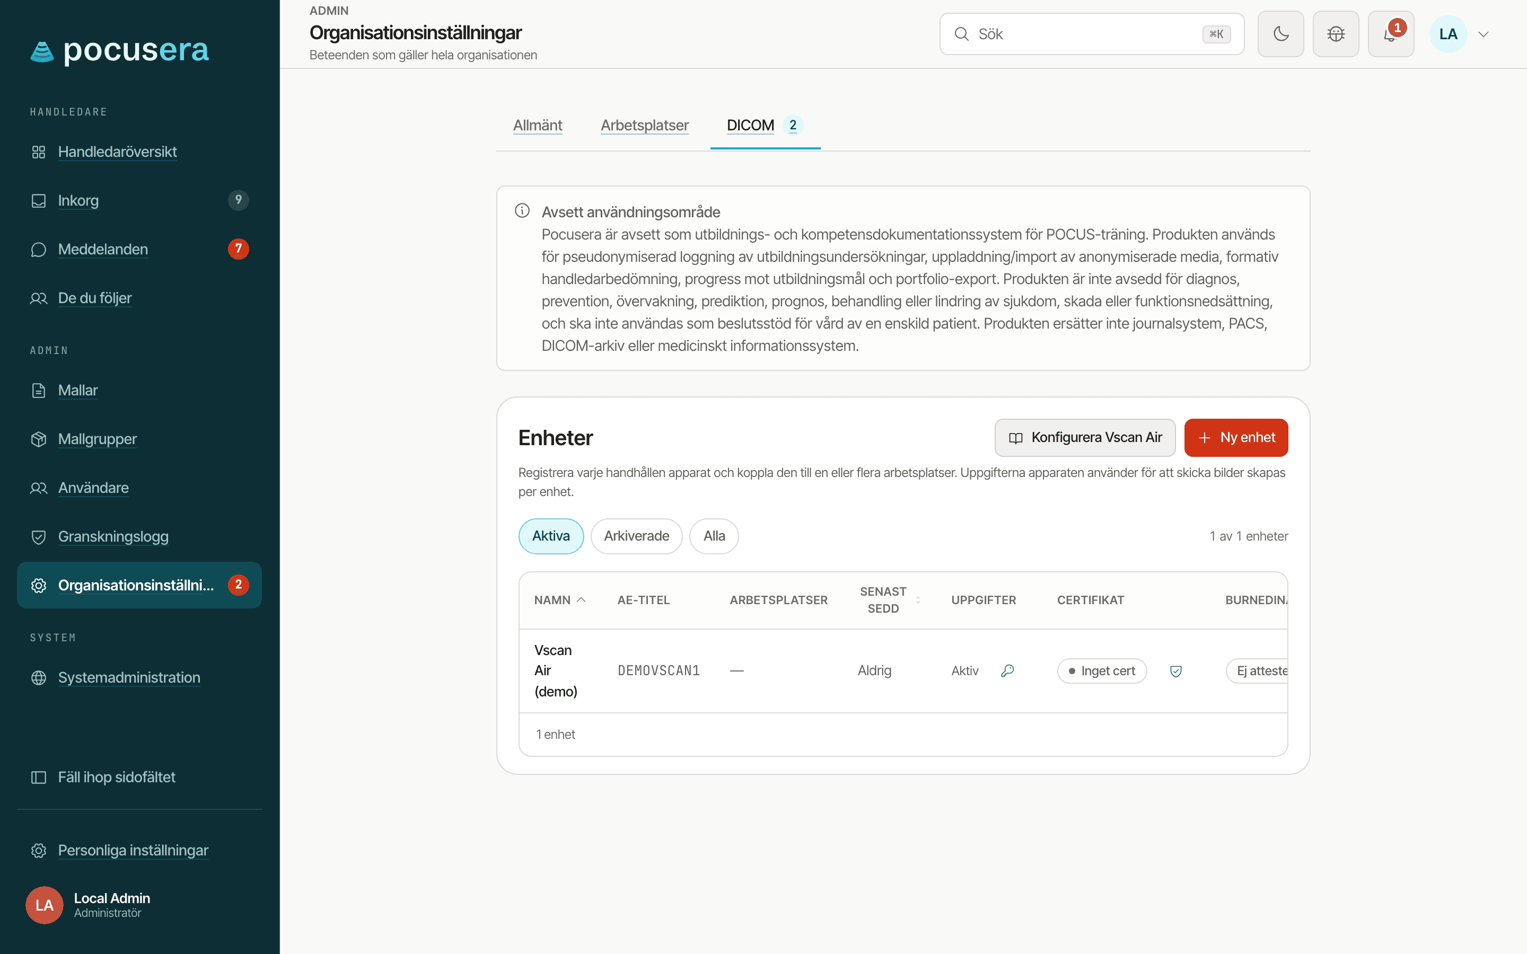The width and height of the screenshot is (1527, 954).
Task: Switch to the Allmänt tab
Action: click(x=538, y=125)
